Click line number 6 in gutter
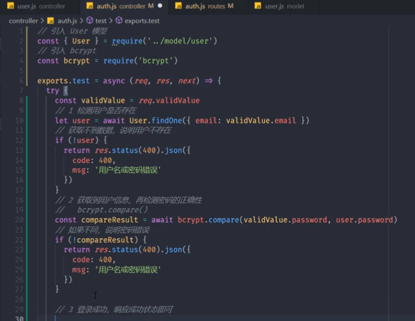 tap(21, 81)
